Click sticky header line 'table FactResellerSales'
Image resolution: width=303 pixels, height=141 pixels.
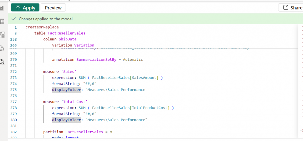(60, 33)
